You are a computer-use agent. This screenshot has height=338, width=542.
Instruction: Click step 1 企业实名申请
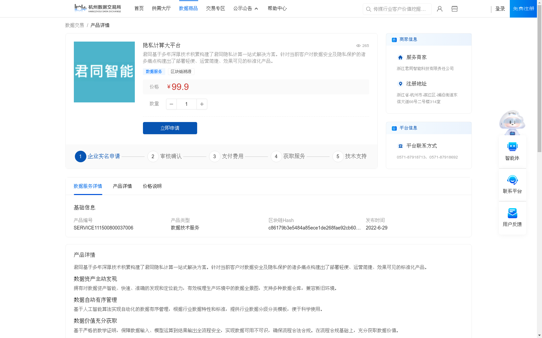point(98,156)
